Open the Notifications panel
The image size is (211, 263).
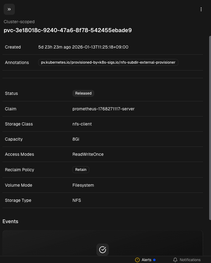coord(190,260)
